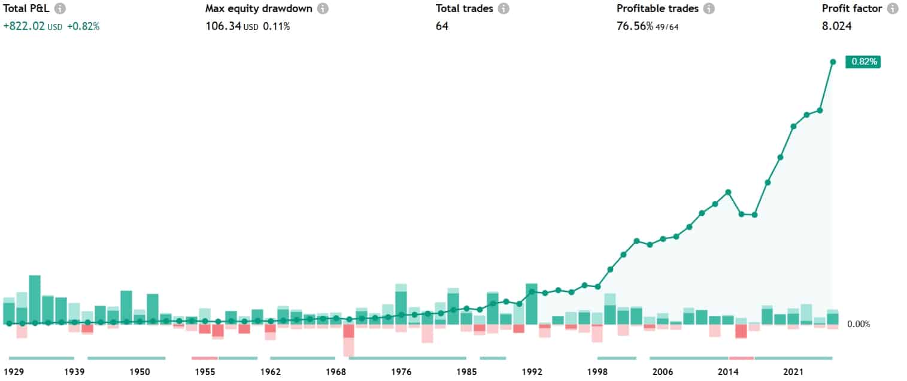
Task: Click the info icon beside Total P&L
Action: (x=60, y=9)
